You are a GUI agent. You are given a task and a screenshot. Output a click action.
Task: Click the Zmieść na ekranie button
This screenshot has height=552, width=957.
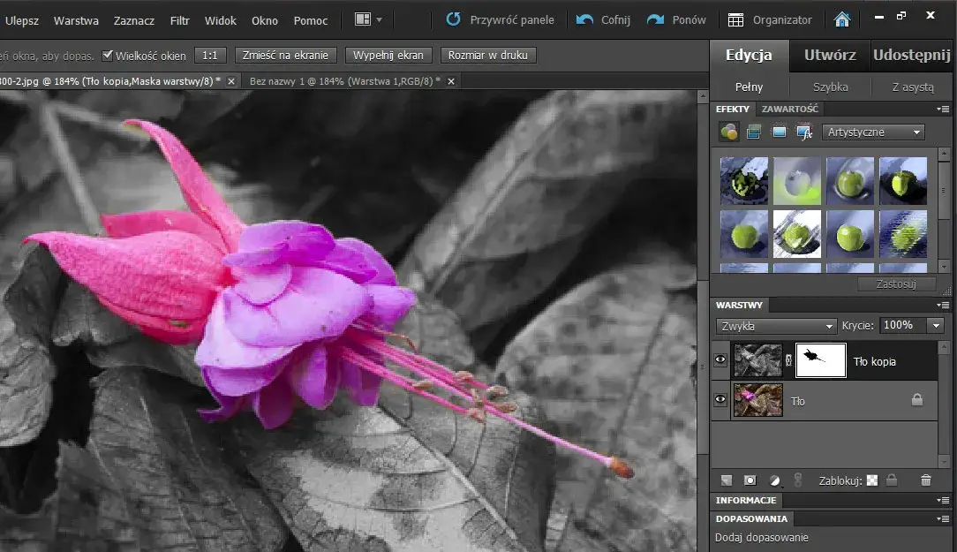click(285, 54)
